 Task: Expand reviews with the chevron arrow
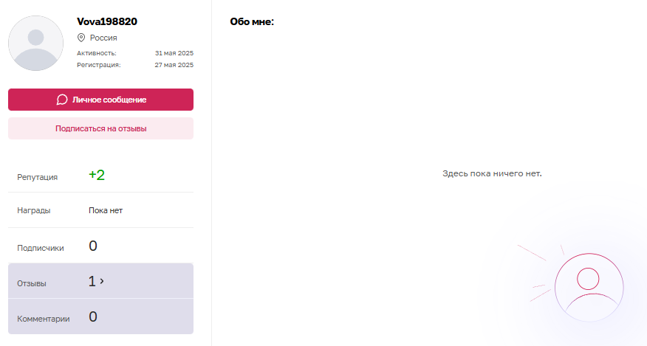pyautogui.click(x=102, y=281)
